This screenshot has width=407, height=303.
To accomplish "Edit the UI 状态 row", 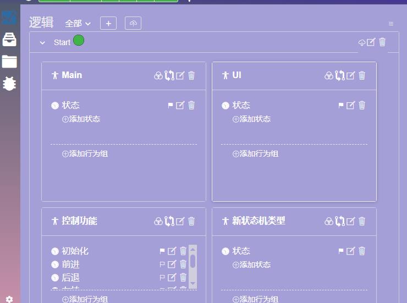I will (351, 106).
